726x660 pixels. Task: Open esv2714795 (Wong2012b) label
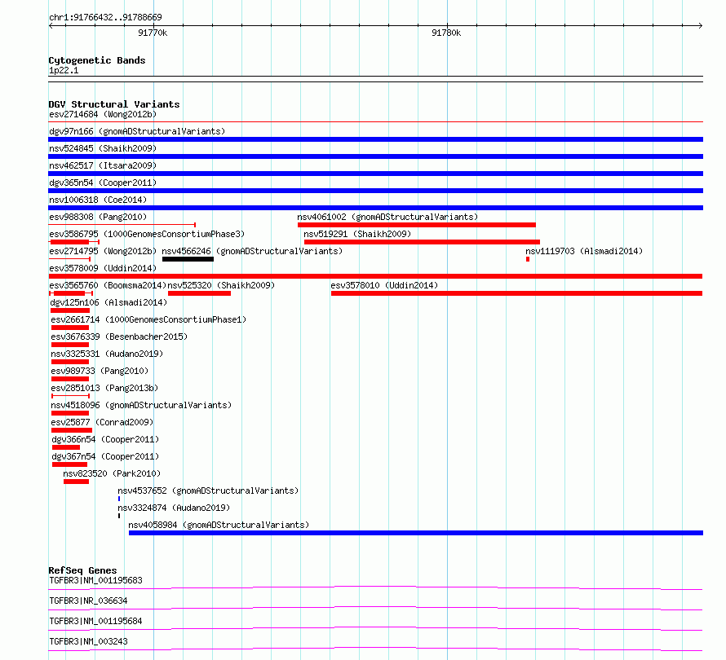click(x=103, y=251)
